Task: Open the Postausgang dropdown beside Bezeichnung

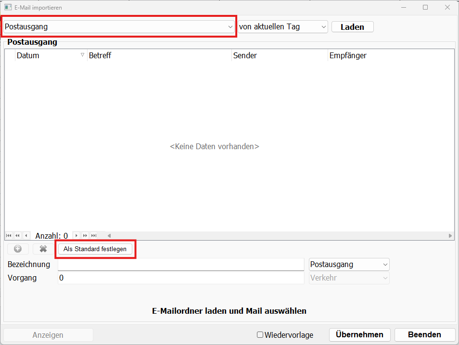Action: pos(349,265)
